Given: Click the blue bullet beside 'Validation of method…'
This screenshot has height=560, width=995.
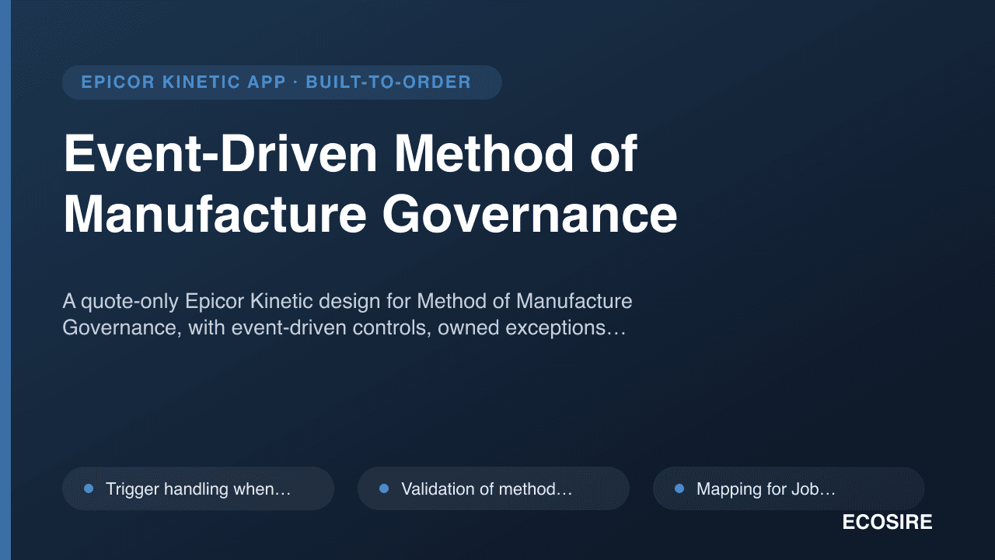Looking at the screenshot, I should click(384, 488).
